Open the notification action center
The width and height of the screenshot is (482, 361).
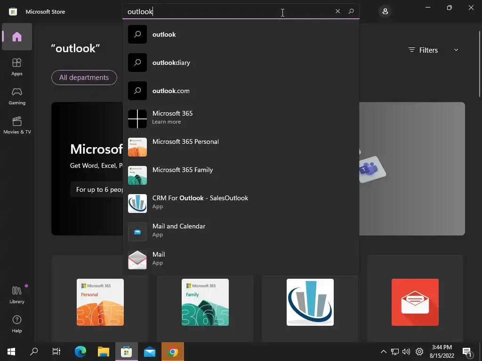466,352
